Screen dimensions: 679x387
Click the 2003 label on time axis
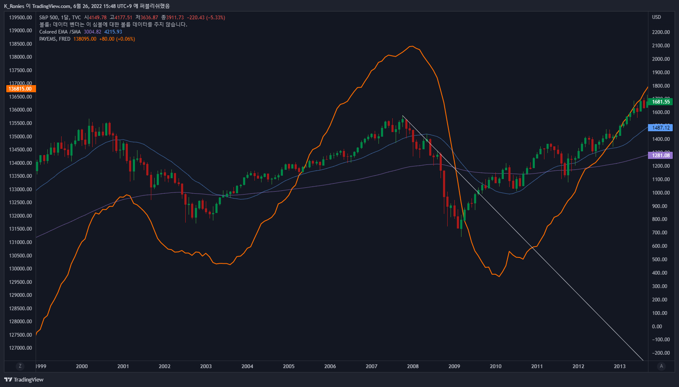tap(206, 366)
